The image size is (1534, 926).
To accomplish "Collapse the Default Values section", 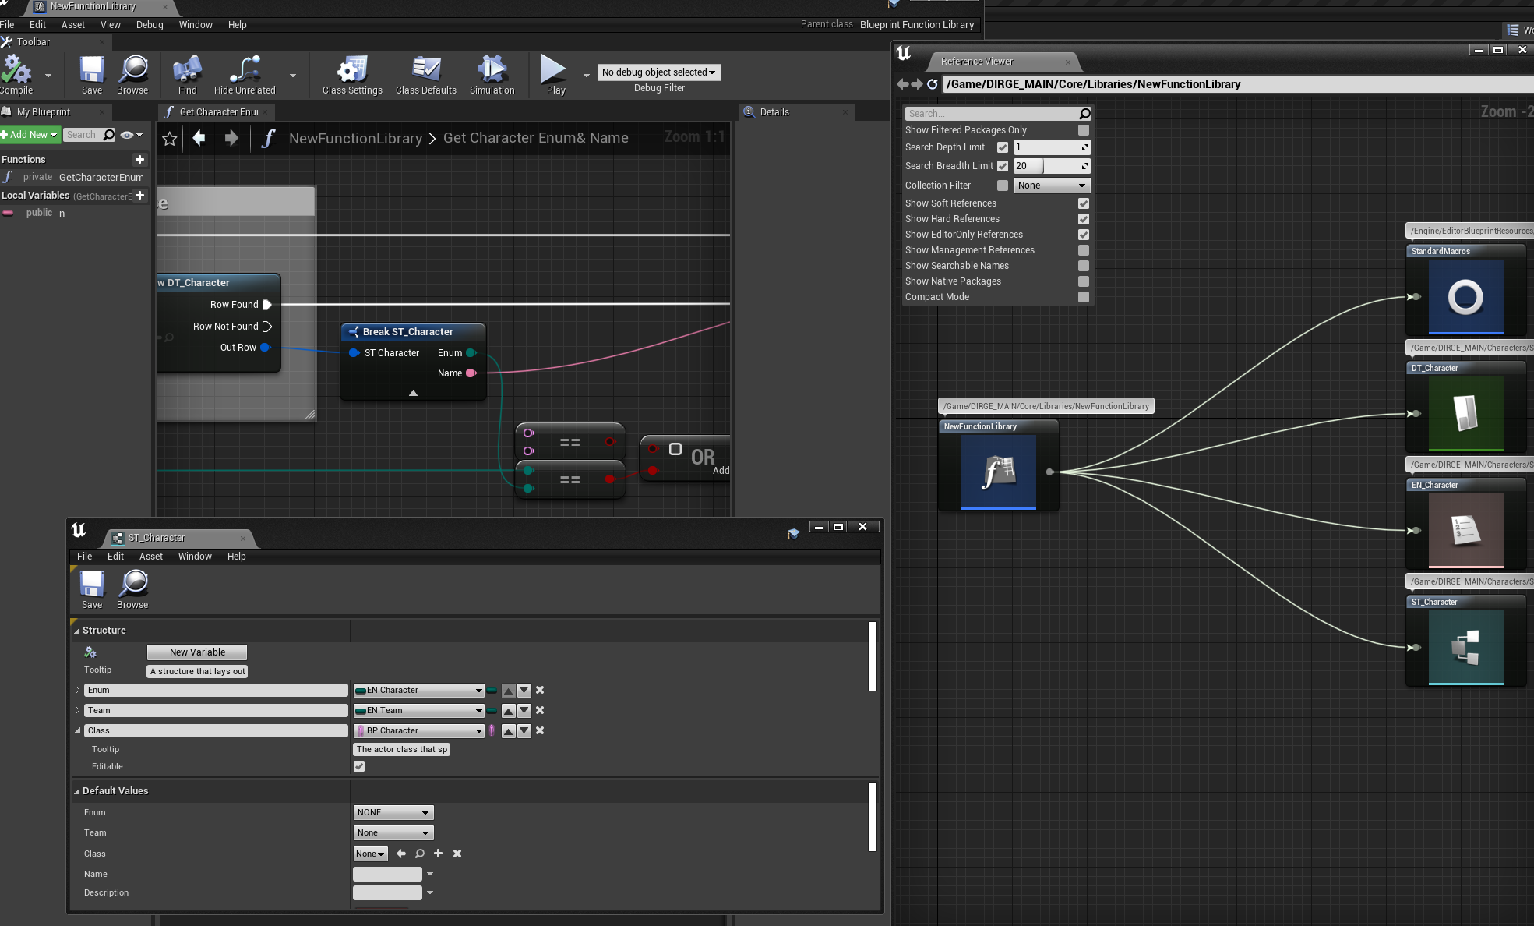I will click(x=77, y=791).
